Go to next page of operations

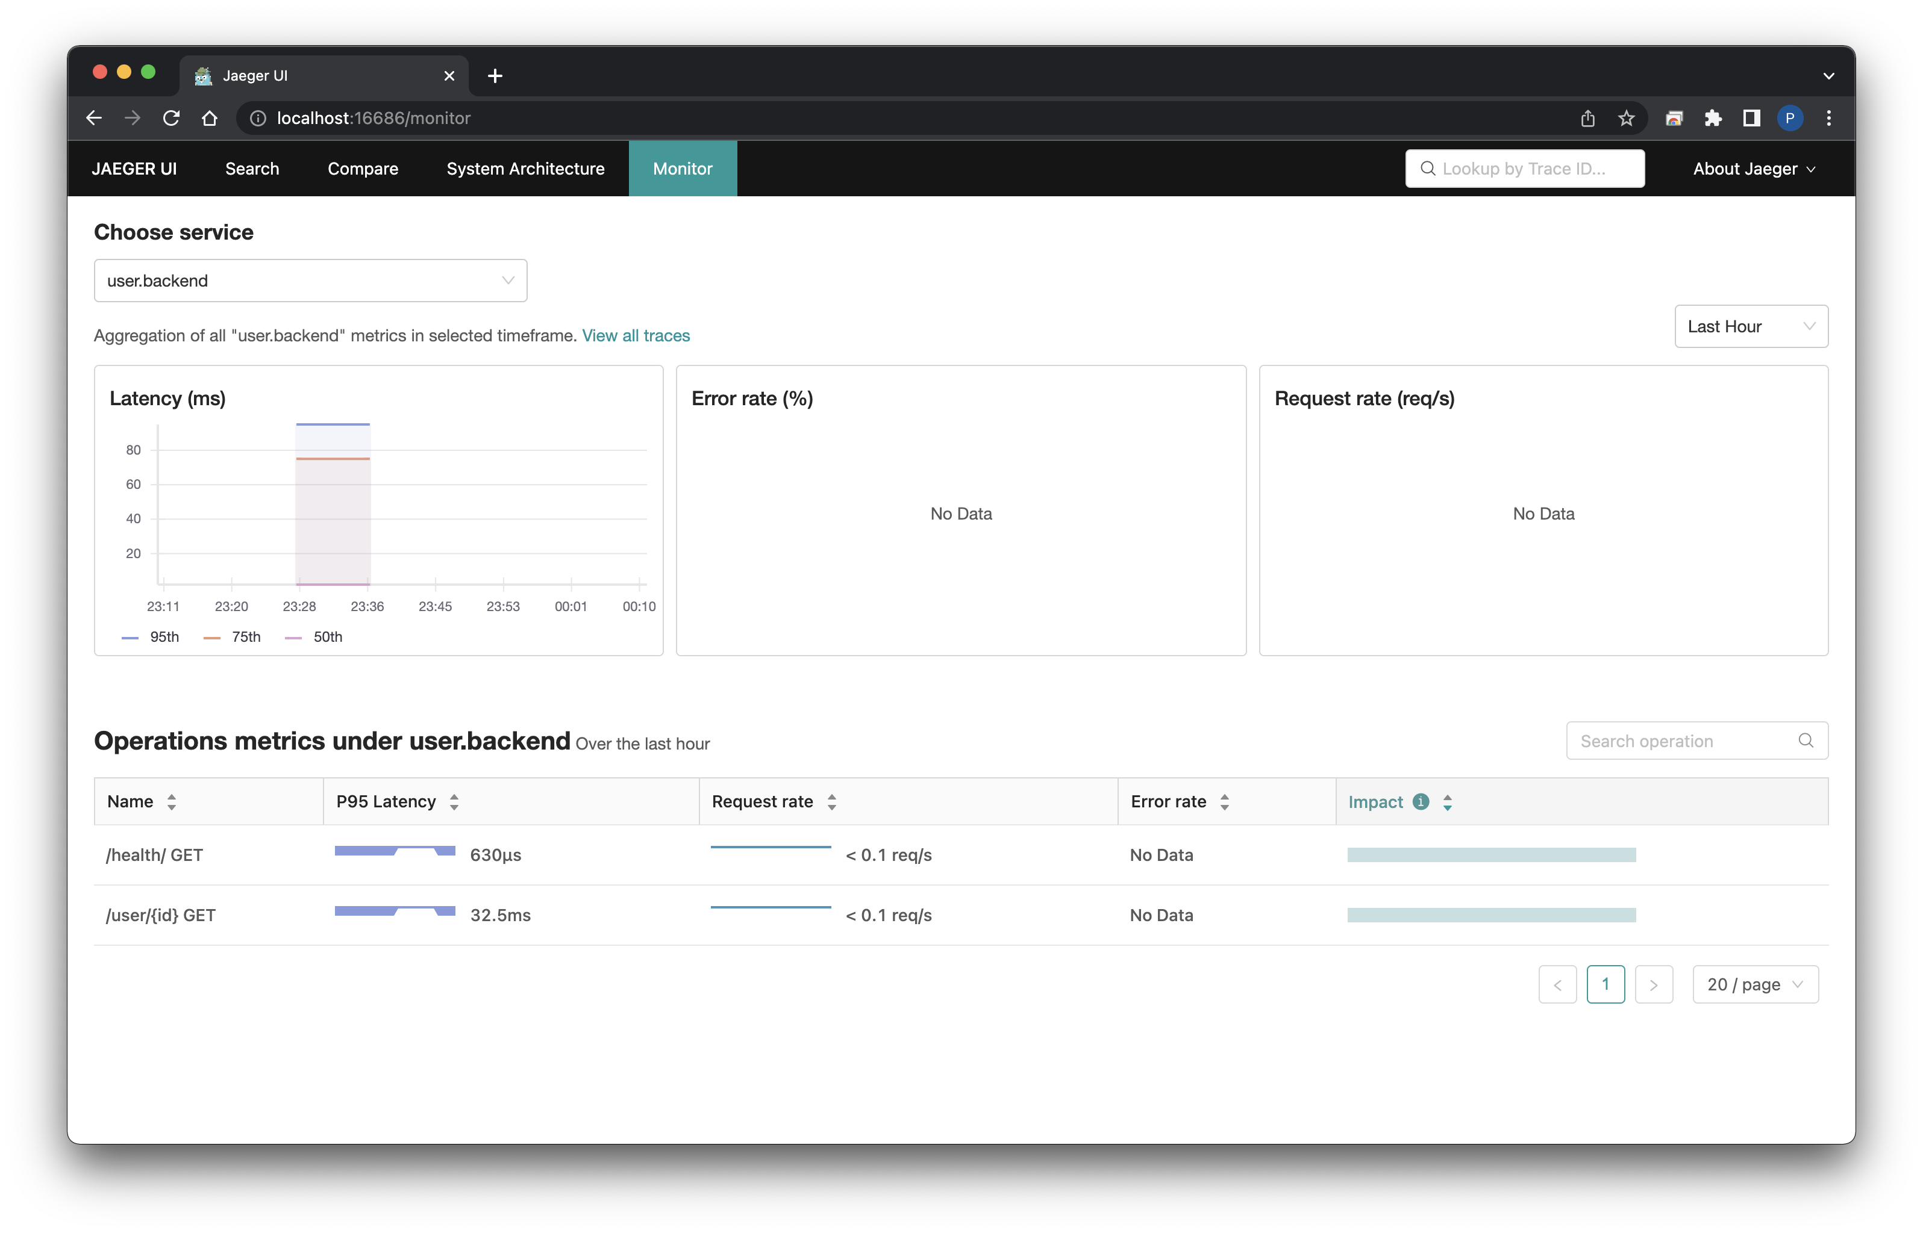coord(1653,984)
